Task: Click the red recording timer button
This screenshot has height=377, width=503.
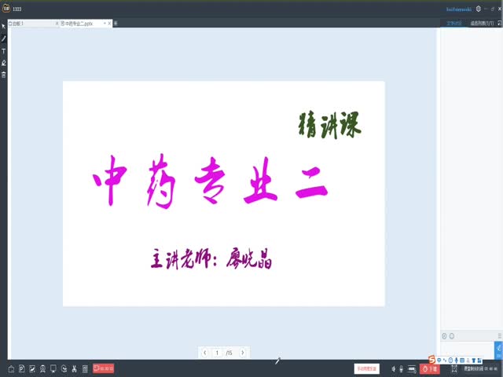Action: [103, 368]
